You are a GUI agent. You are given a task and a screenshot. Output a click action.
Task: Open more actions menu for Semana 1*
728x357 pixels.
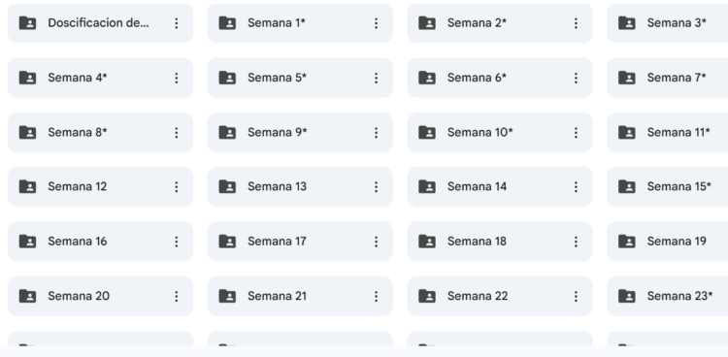(376, 23)
